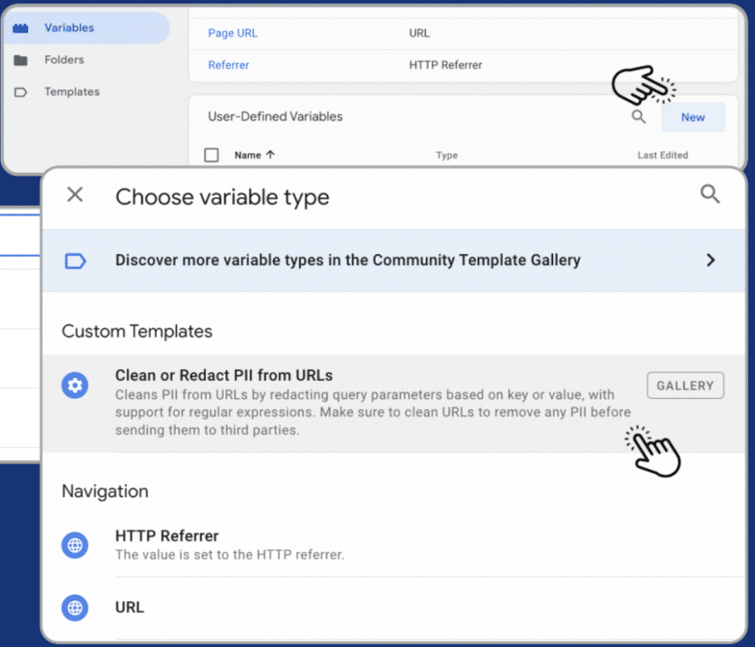Open the Referrer variable link
This screenshot has width=755, height=647.
[x=228, y=65]
